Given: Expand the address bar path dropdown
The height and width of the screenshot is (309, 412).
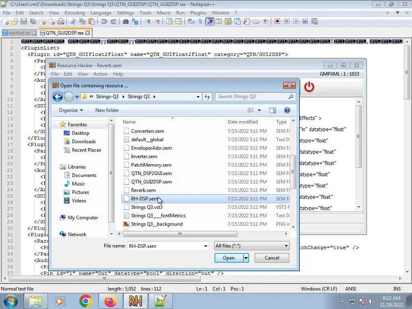Looking at the screenshot, I should (x=198, y=97).
